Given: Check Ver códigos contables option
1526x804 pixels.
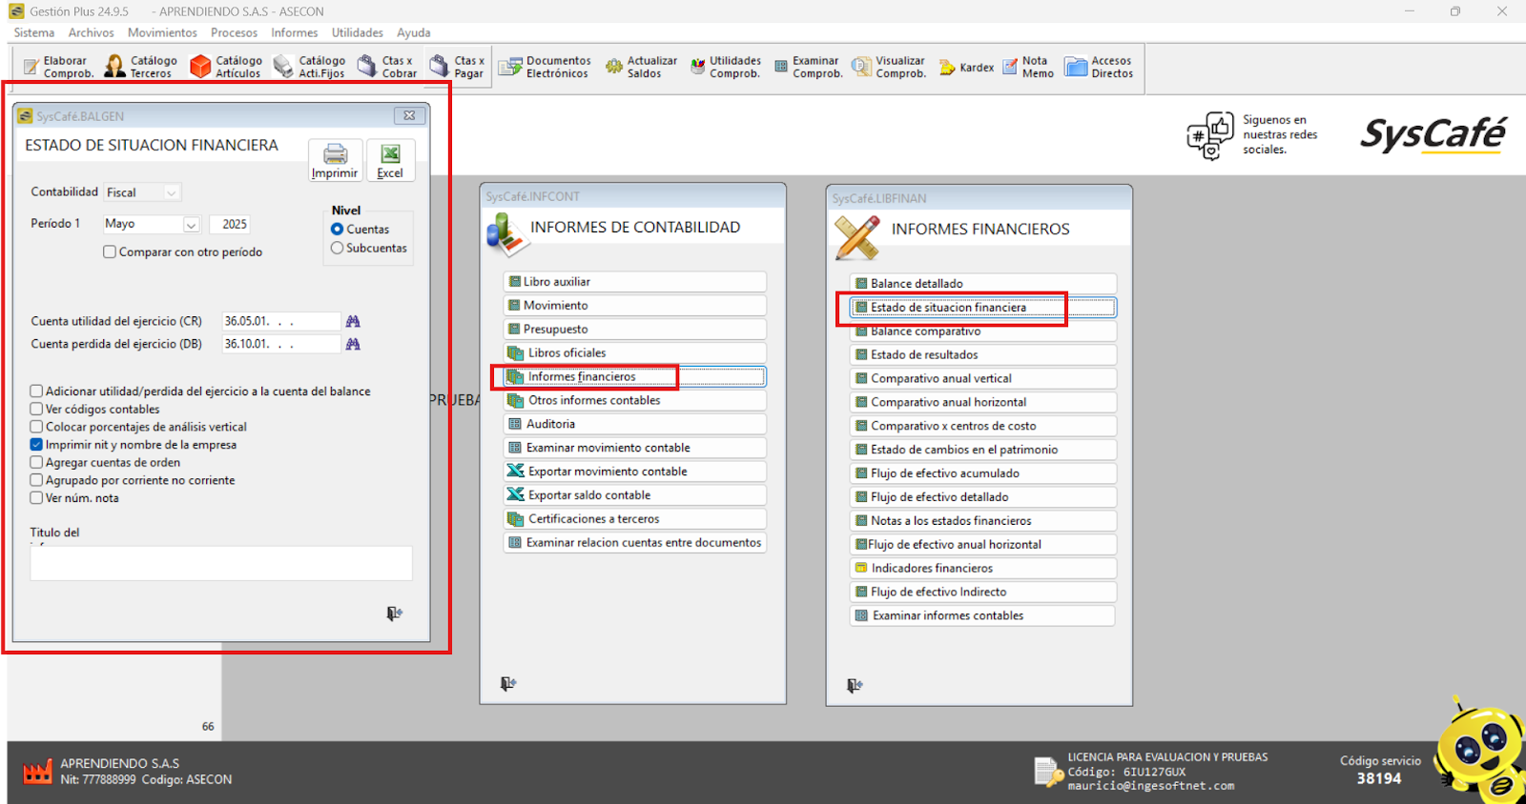Looking at the screenshot, I should click(36, 410).
